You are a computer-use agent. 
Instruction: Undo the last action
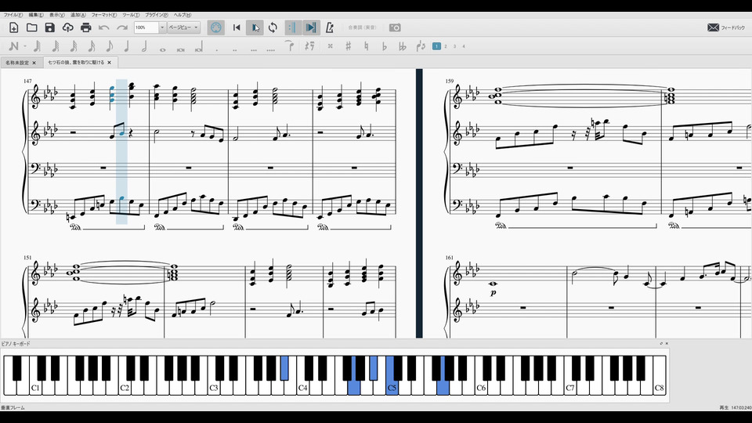pyautogui.click(x=104, y=27)
